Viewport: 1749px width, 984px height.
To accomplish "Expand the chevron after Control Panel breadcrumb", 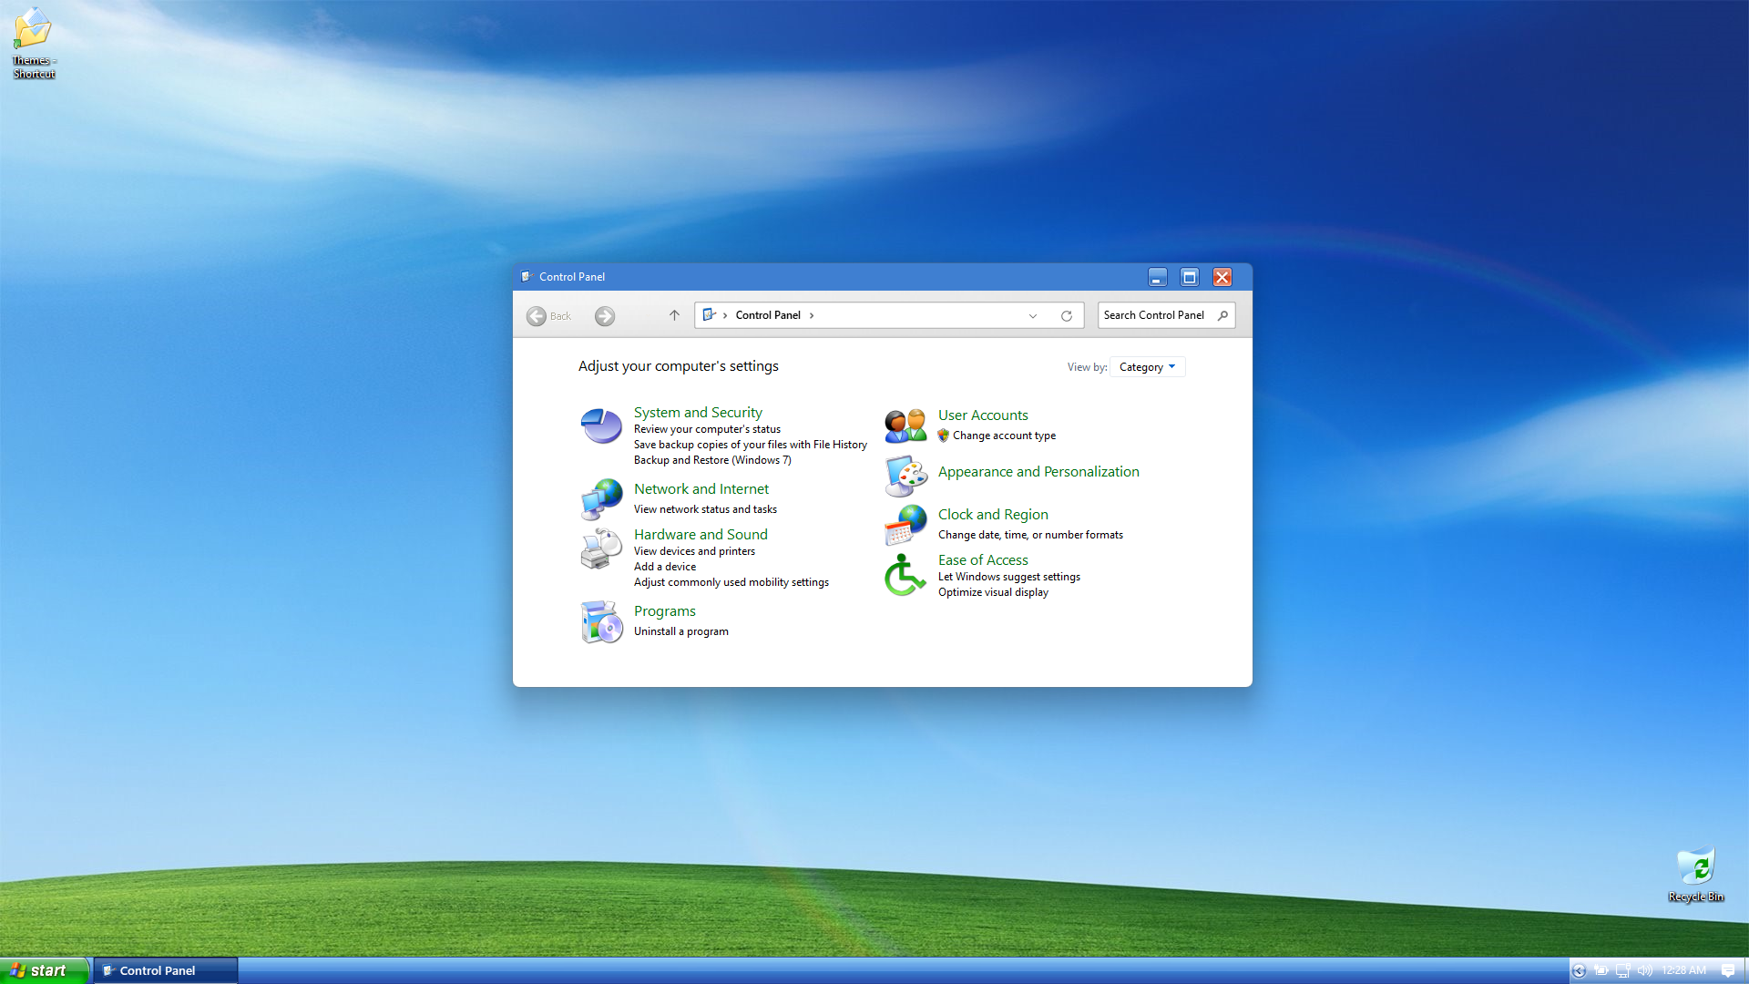I will coord(812,315).
